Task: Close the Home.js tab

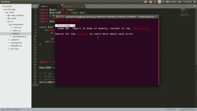Action: click(82, 6)
